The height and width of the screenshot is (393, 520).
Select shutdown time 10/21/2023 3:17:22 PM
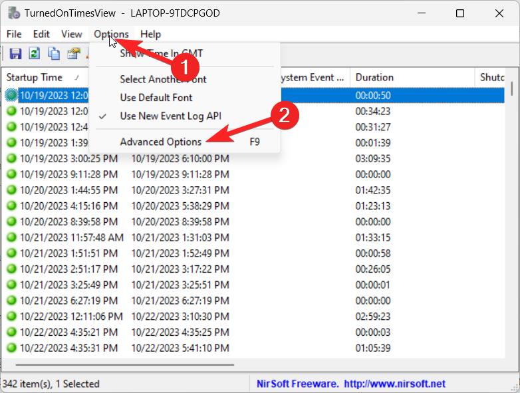coord(180,269)
